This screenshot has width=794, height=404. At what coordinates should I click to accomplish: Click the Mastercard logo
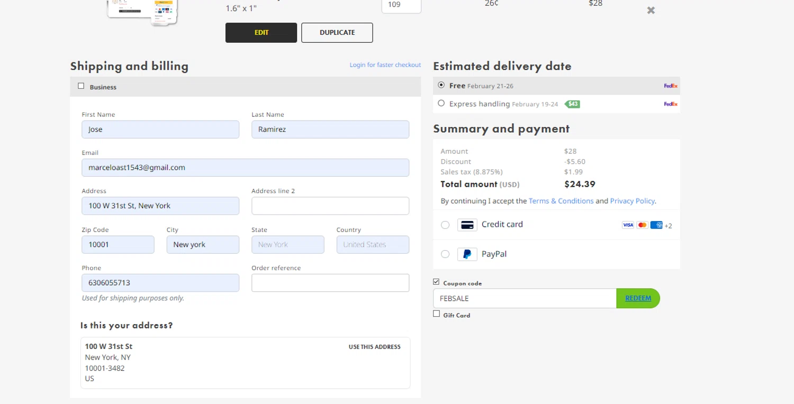tap(642, 225)
